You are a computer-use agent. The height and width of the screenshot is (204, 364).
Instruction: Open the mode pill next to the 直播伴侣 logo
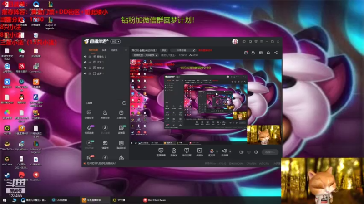pyautogui.click(x=116, y=41)
